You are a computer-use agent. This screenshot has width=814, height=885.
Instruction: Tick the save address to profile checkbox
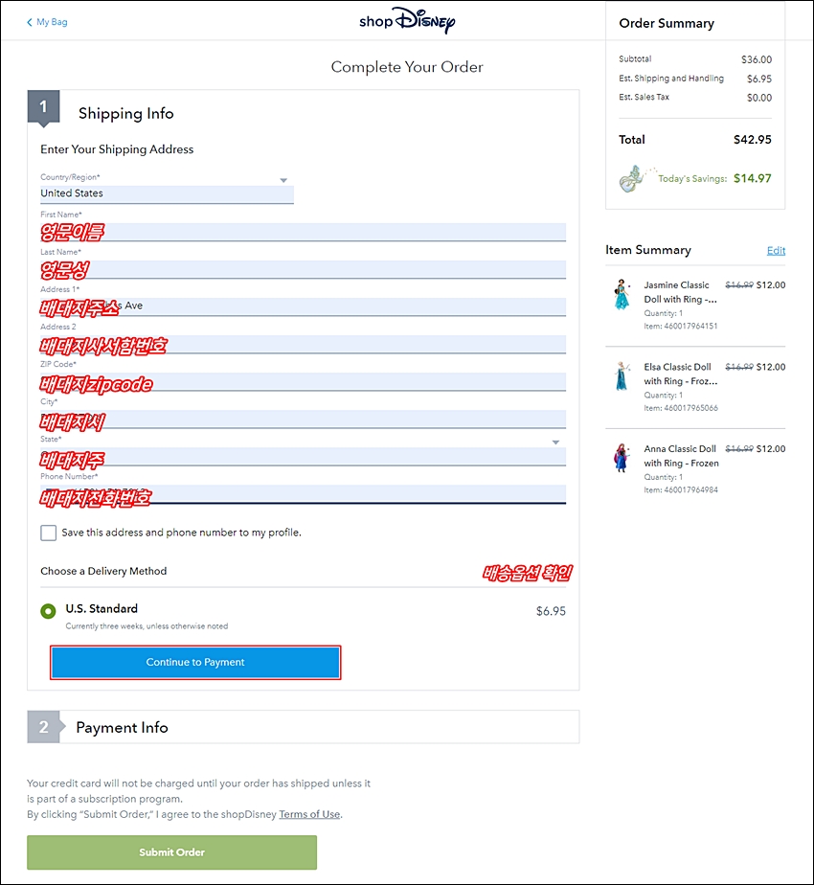pos(49,533)
